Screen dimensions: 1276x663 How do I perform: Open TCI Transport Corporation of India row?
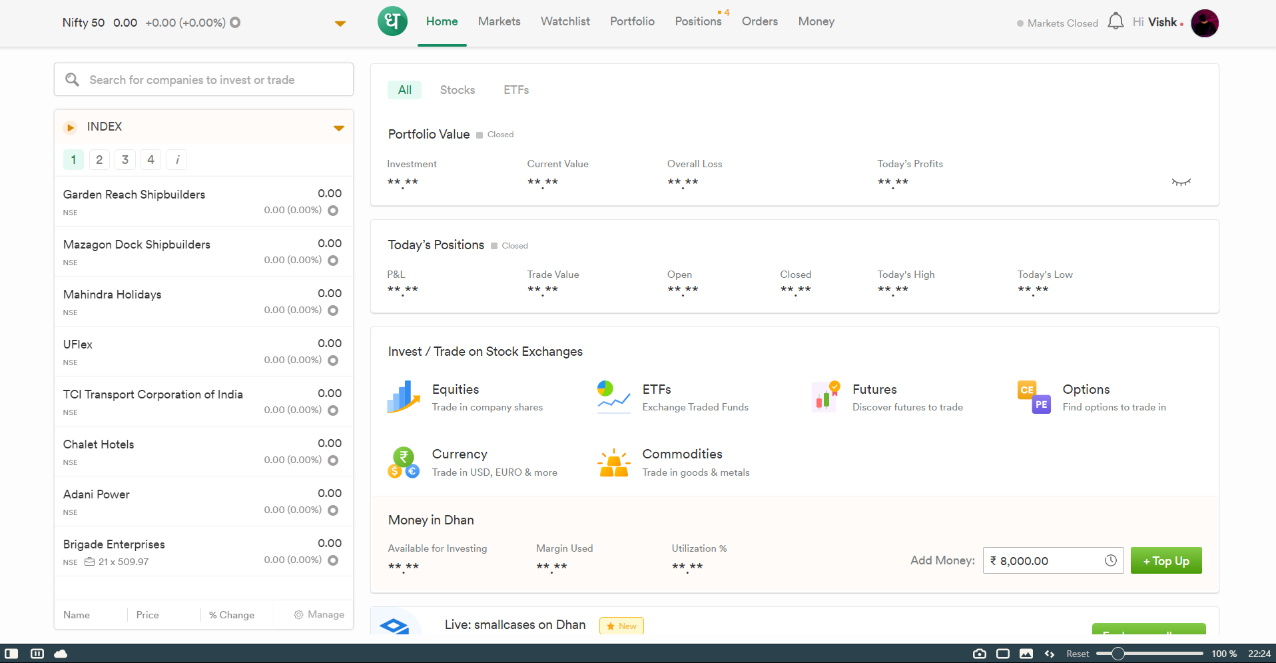click(x=204, y=402)
